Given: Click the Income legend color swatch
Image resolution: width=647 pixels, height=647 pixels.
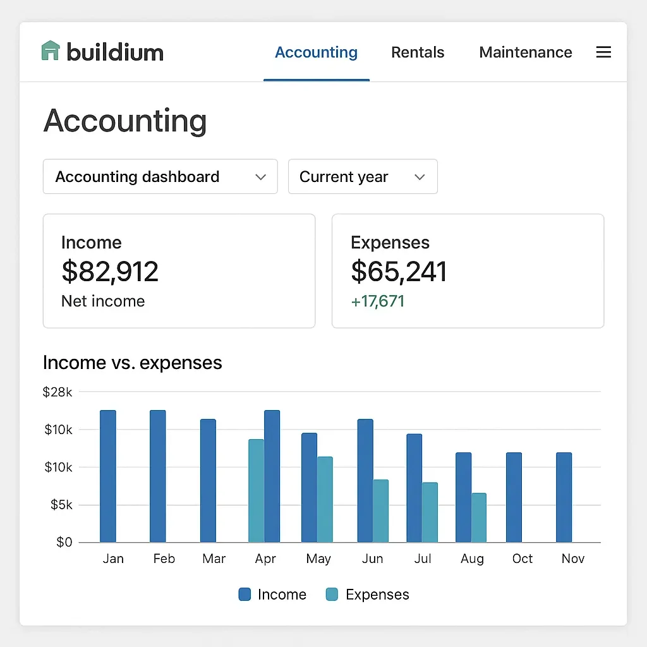Looking at the screenshot, I should 245,594.
